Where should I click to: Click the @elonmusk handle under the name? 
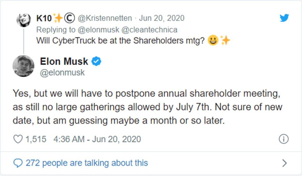(62, 73)
